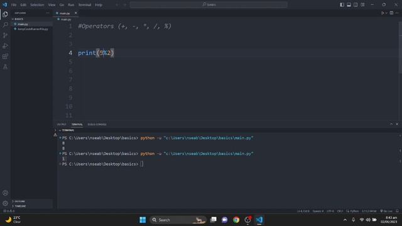Open the Source Control view
Image resolution: width=402 pixels, height=226 pixels.
5,35
